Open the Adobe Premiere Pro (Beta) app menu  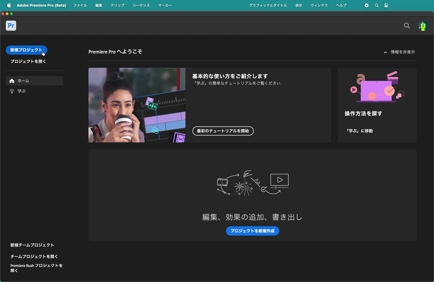[x=41, y=6]
